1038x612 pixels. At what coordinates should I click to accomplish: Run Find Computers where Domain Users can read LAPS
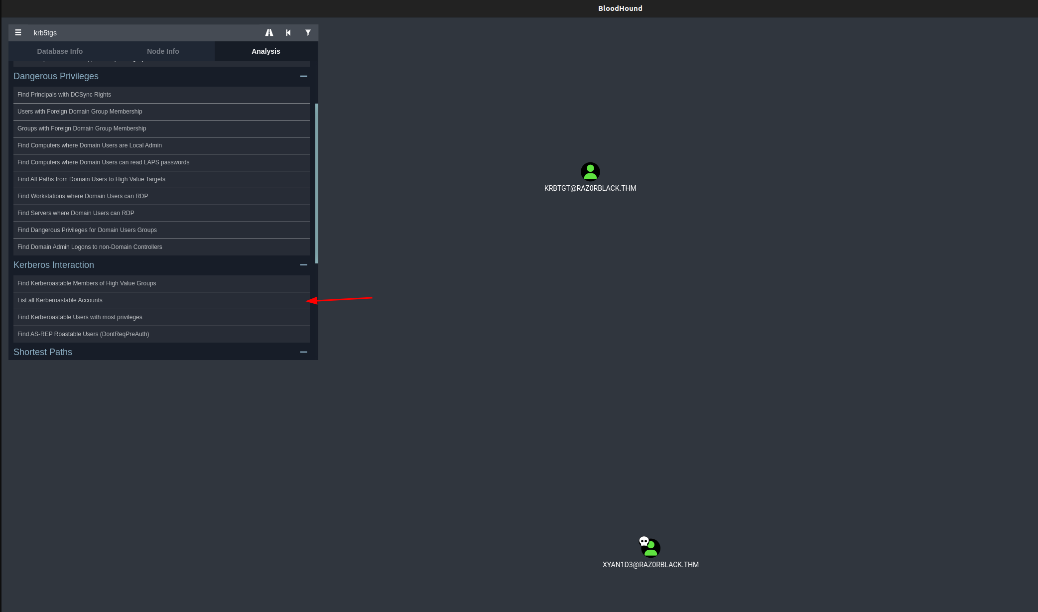tap(161, 162)
